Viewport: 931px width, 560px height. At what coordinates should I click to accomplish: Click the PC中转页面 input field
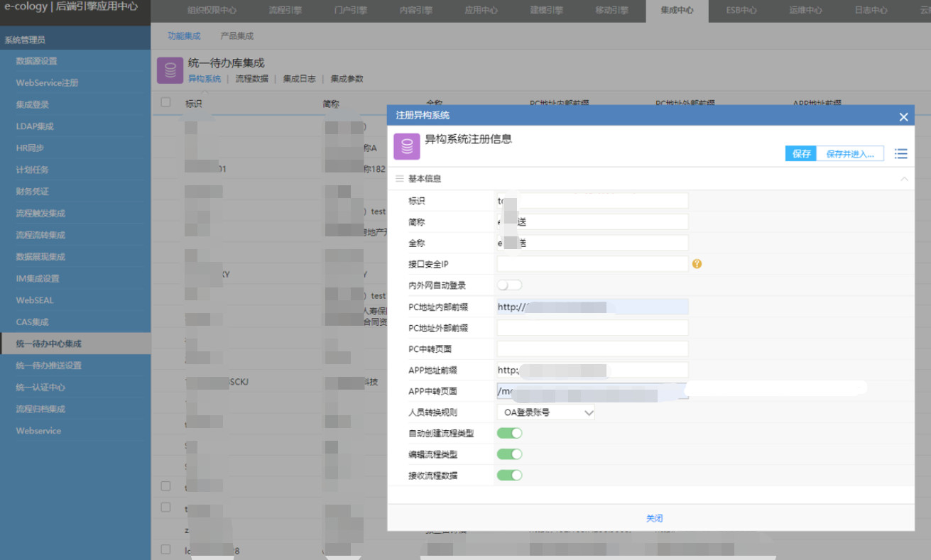[592, 348]
